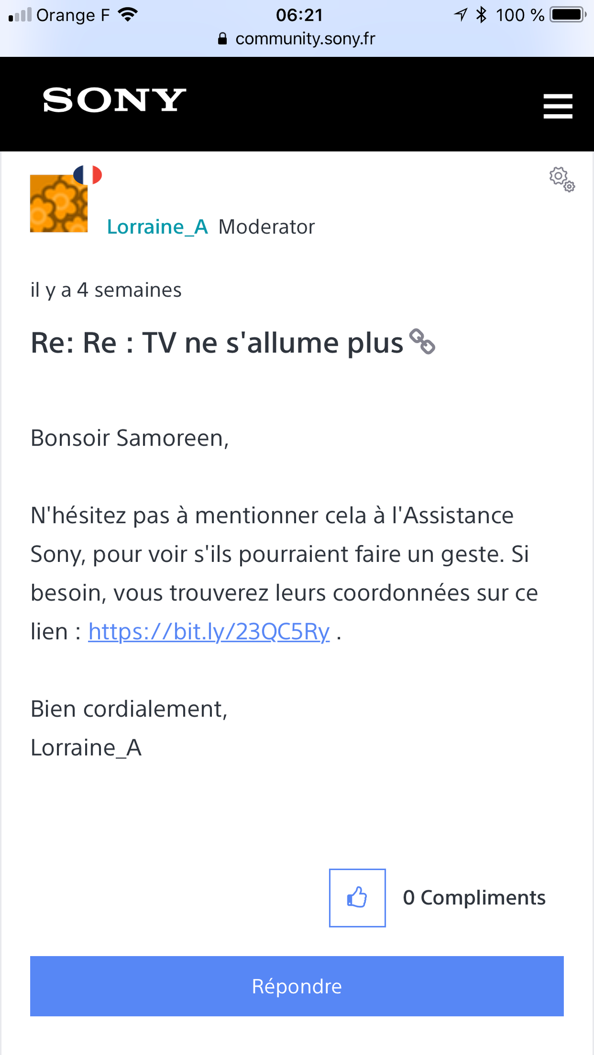The height and width of the screenshot is (1055, 594).
Task: Tap the 06:21 clock in the status bar
Action: pos(299,15)
